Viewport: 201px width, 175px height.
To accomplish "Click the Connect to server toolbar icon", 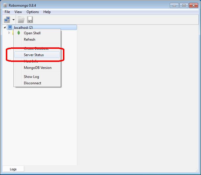I will coord(7,20).
